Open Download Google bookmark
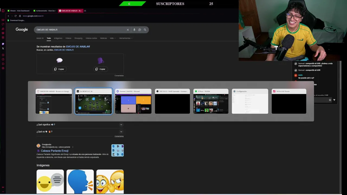 click(16, 20)
